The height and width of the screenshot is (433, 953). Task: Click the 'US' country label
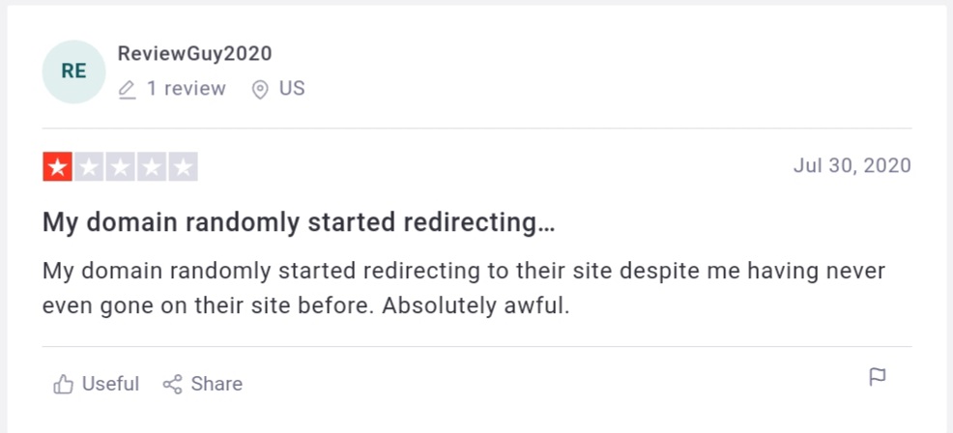292,89
